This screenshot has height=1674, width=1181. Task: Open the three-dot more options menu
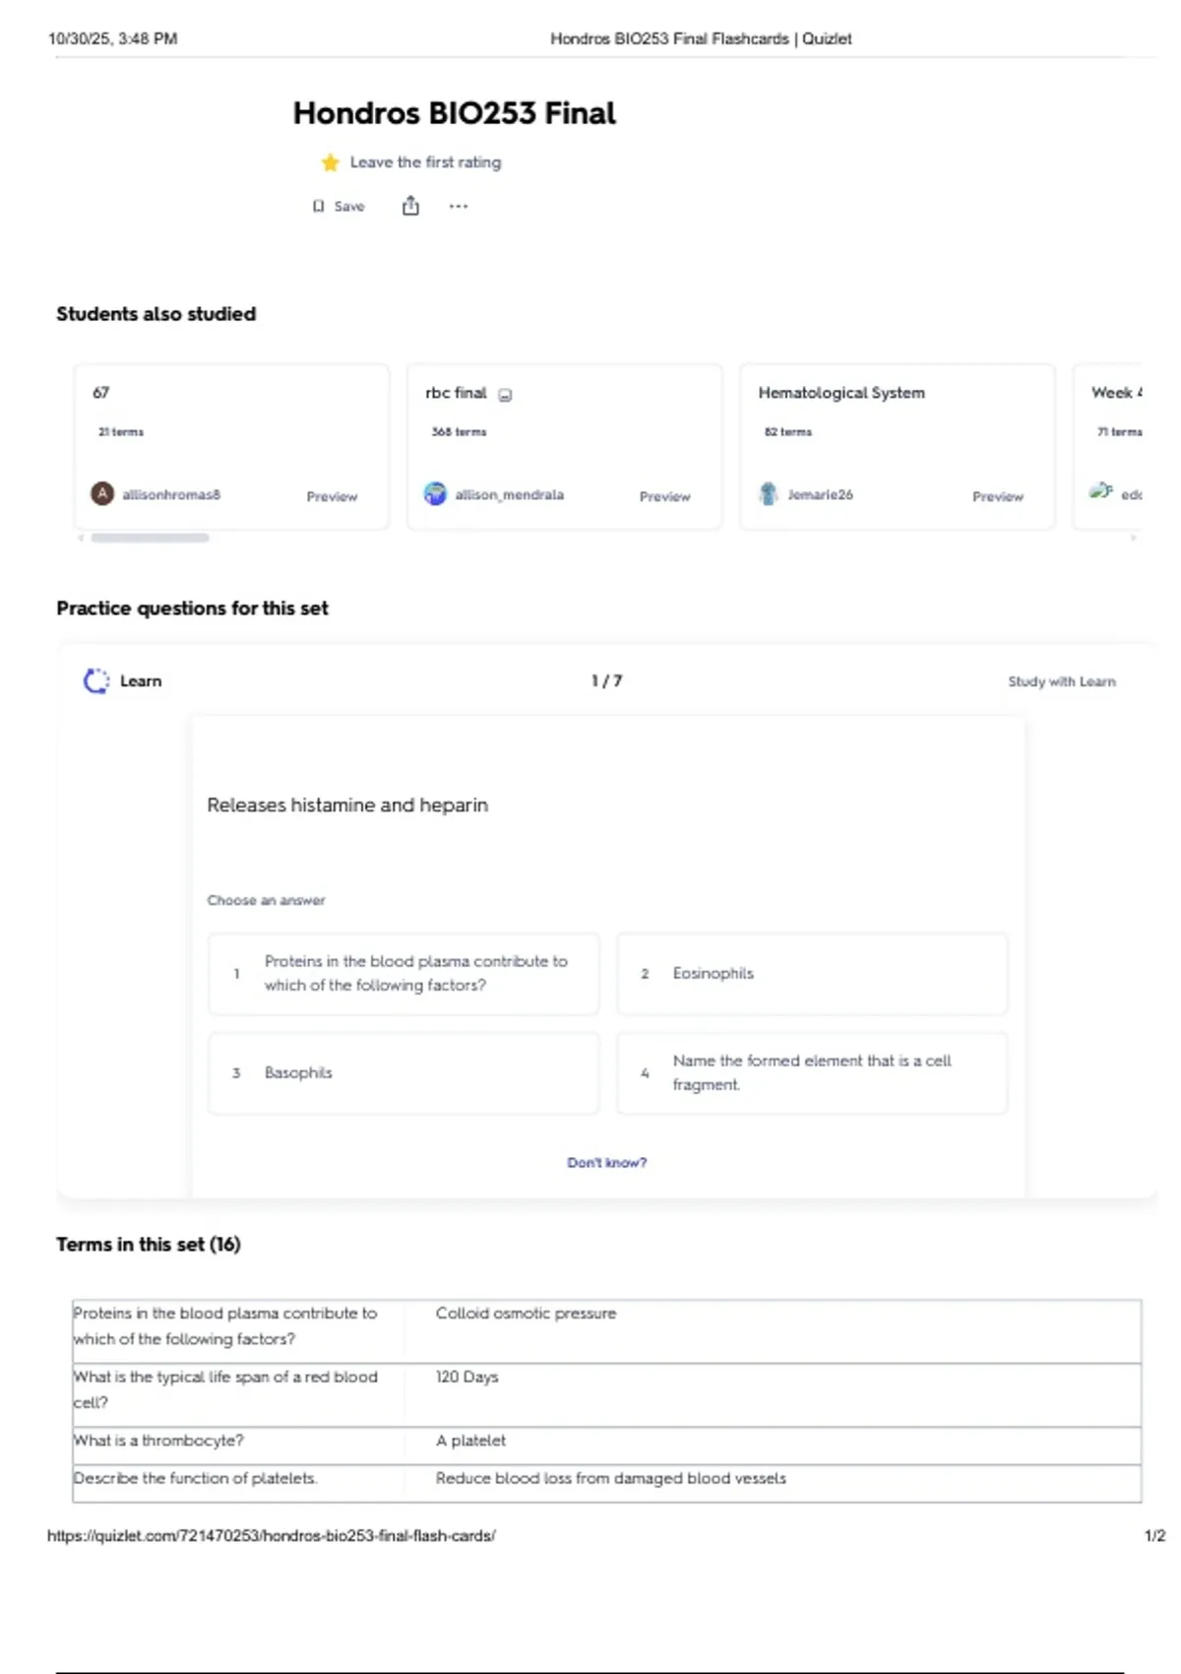459,206
